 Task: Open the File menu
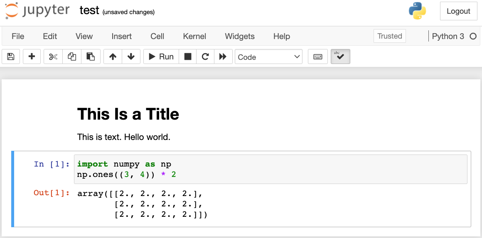[x=18, y=36]
